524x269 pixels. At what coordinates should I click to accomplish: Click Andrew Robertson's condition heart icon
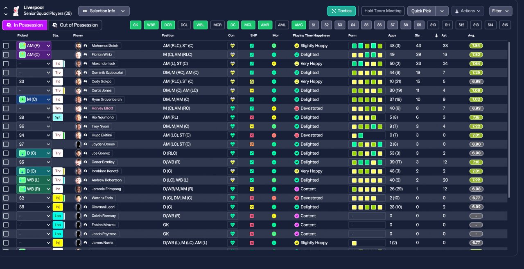pyautogui.click(x=233, y=180)
